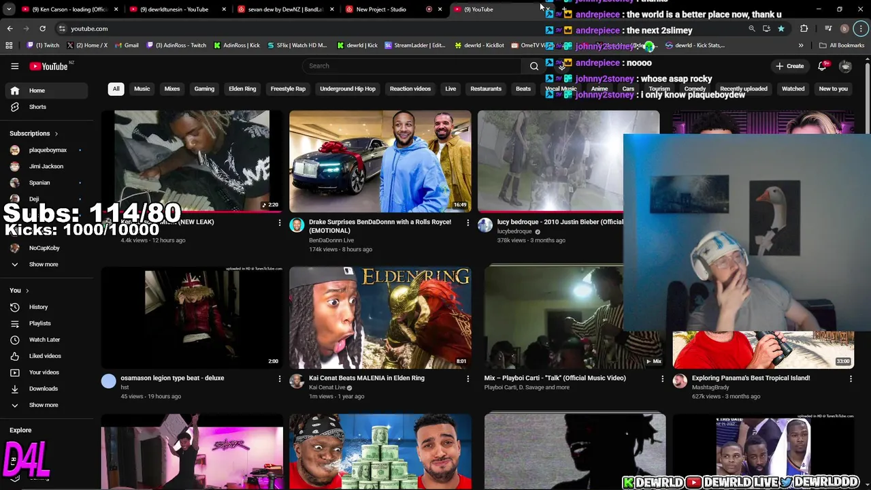The width and height of the screenshot is (871, 490).
Task: Select the Restaurants filter chip
Action: point(486,88)
